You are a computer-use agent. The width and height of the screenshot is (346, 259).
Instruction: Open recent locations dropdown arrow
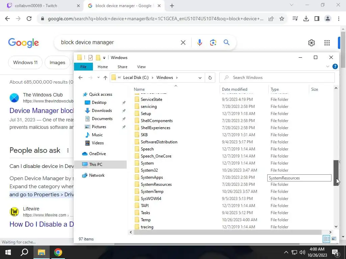(98, 78)
